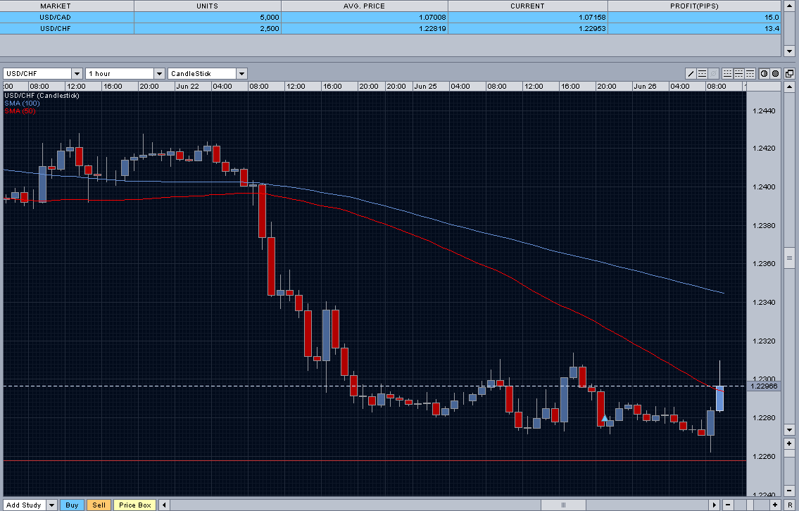Sort by UNITS column header
799x511 pixels.
coord(208,6)
